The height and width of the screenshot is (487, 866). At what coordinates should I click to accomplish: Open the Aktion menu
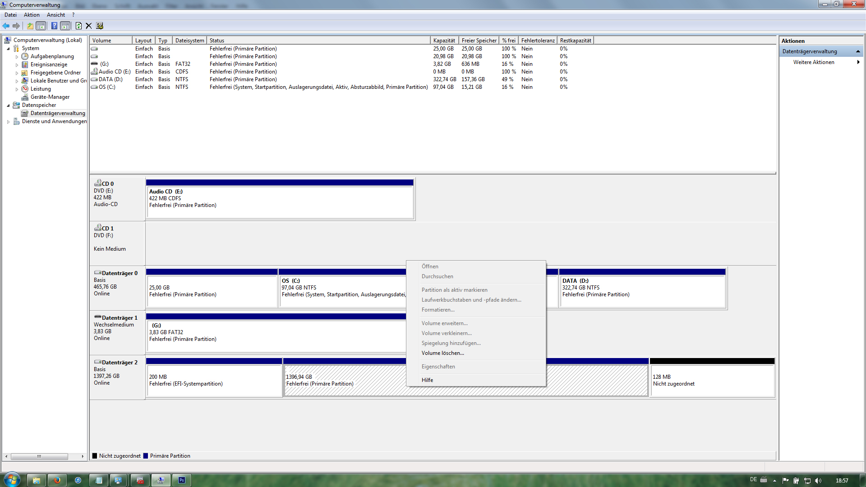pos(32,15)
